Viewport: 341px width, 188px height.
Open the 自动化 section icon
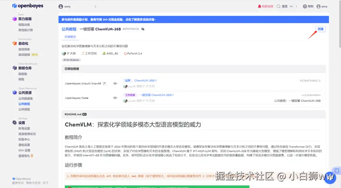(x=15, y=43)
